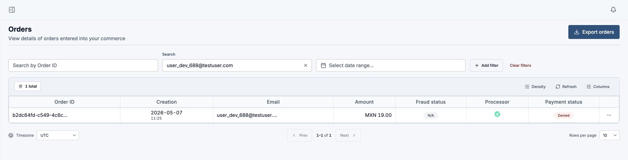The width and height of the screenshot is (628, 160).
Task: Open the row actions ellipsis menu
Action: click(609, 115)
